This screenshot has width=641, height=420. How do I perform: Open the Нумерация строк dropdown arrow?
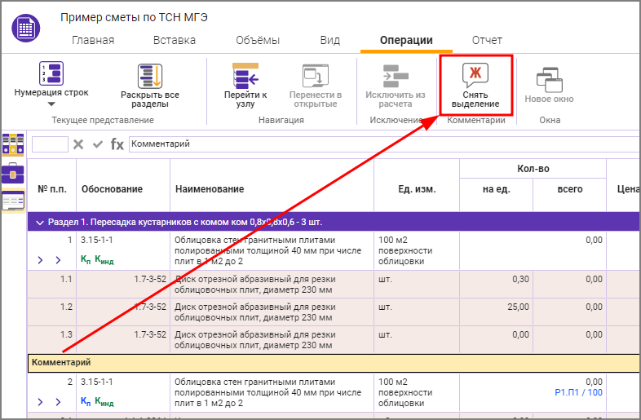(51, 104)
